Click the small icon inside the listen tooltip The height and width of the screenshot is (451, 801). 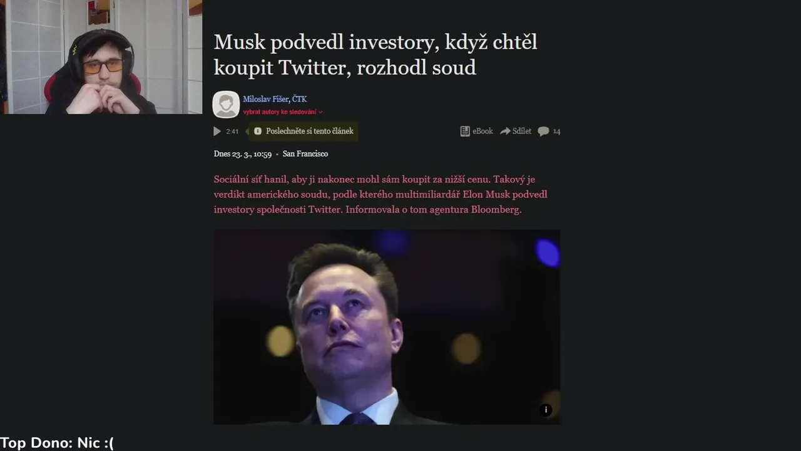258,132
